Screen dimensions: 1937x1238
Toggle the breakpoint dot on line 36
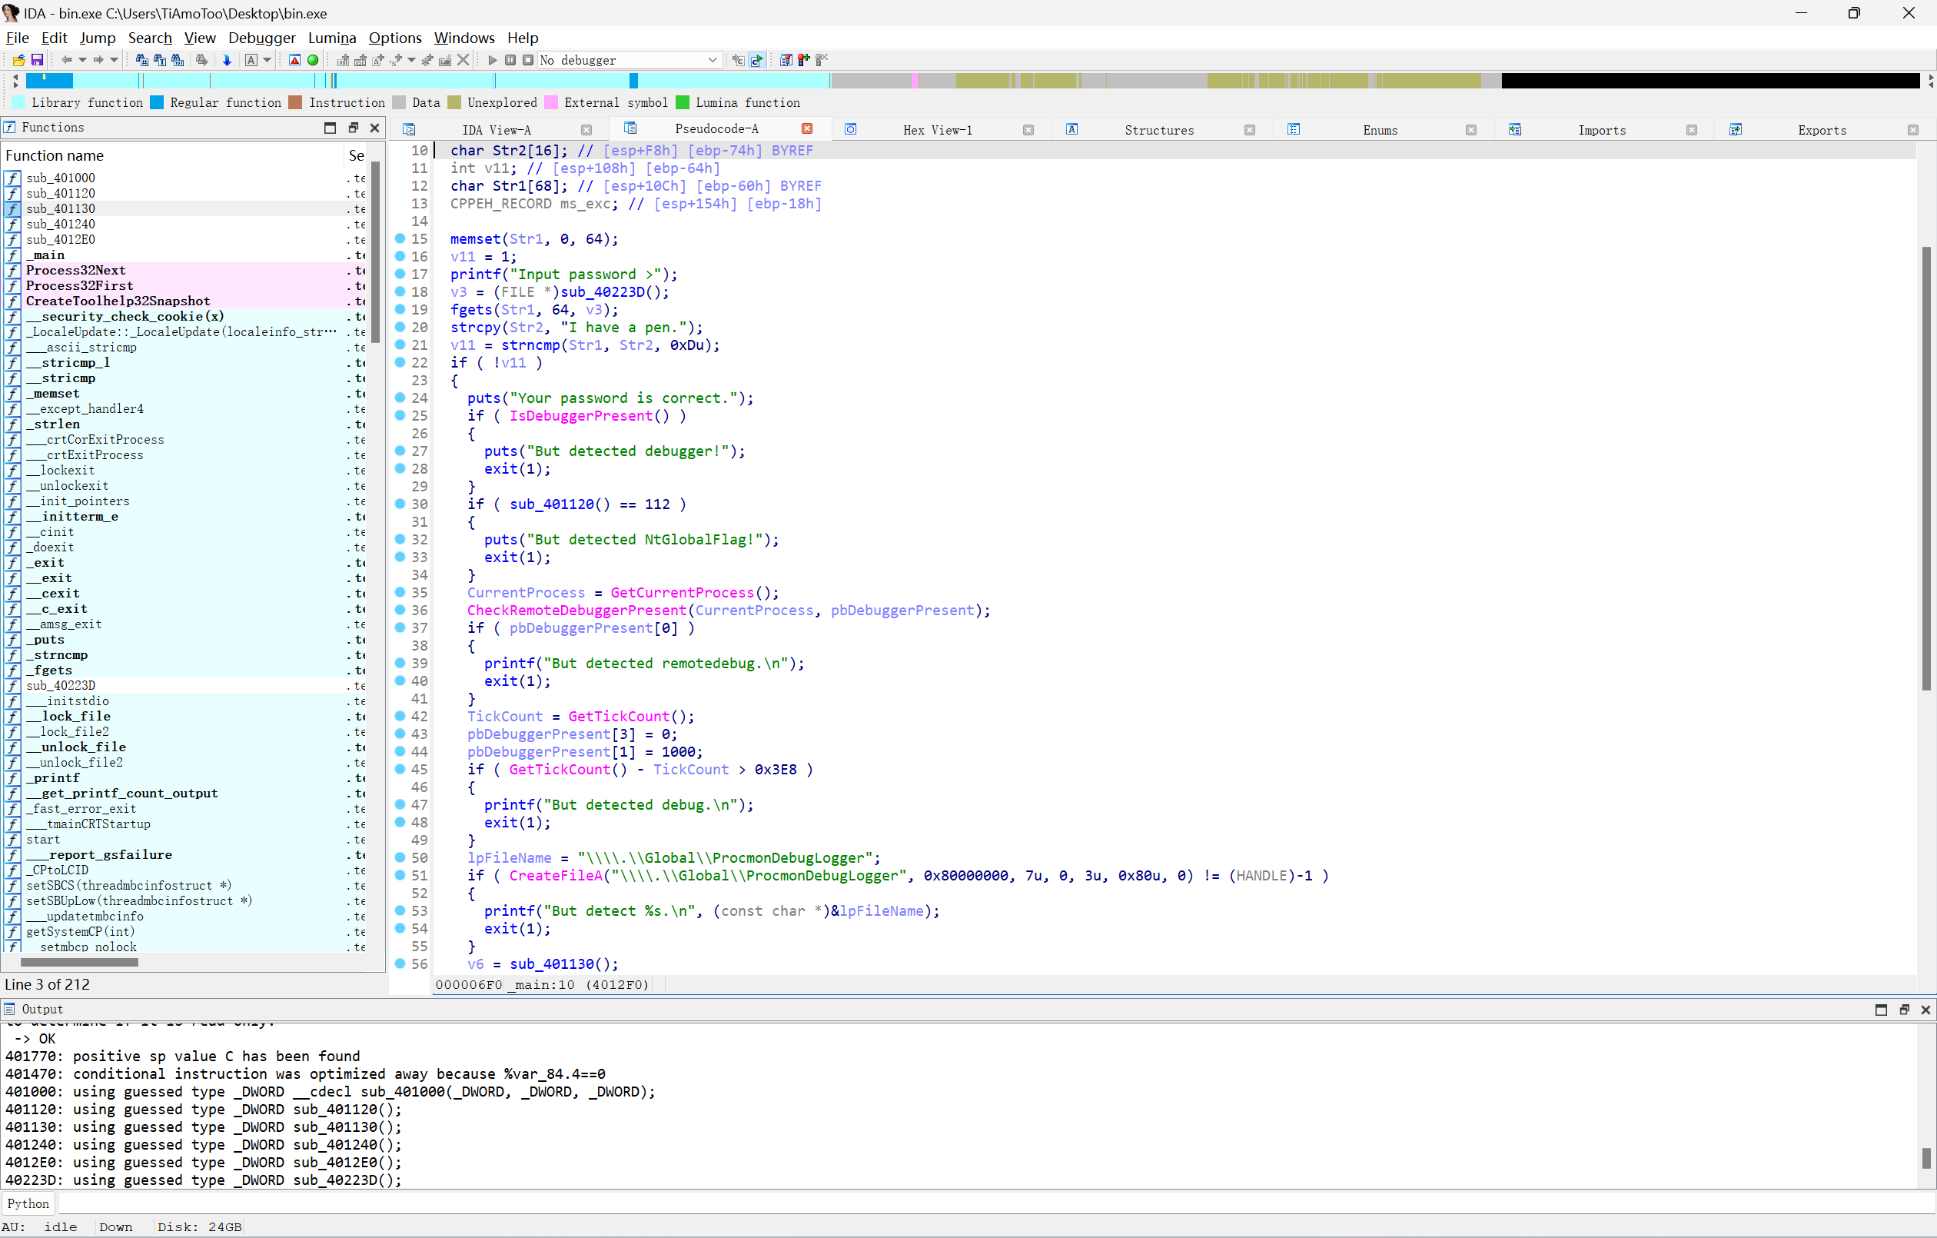pyautogui.click(x=400, y=609)
